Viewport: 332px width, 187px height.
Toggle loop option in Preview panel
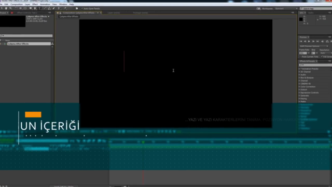[327, 42]
